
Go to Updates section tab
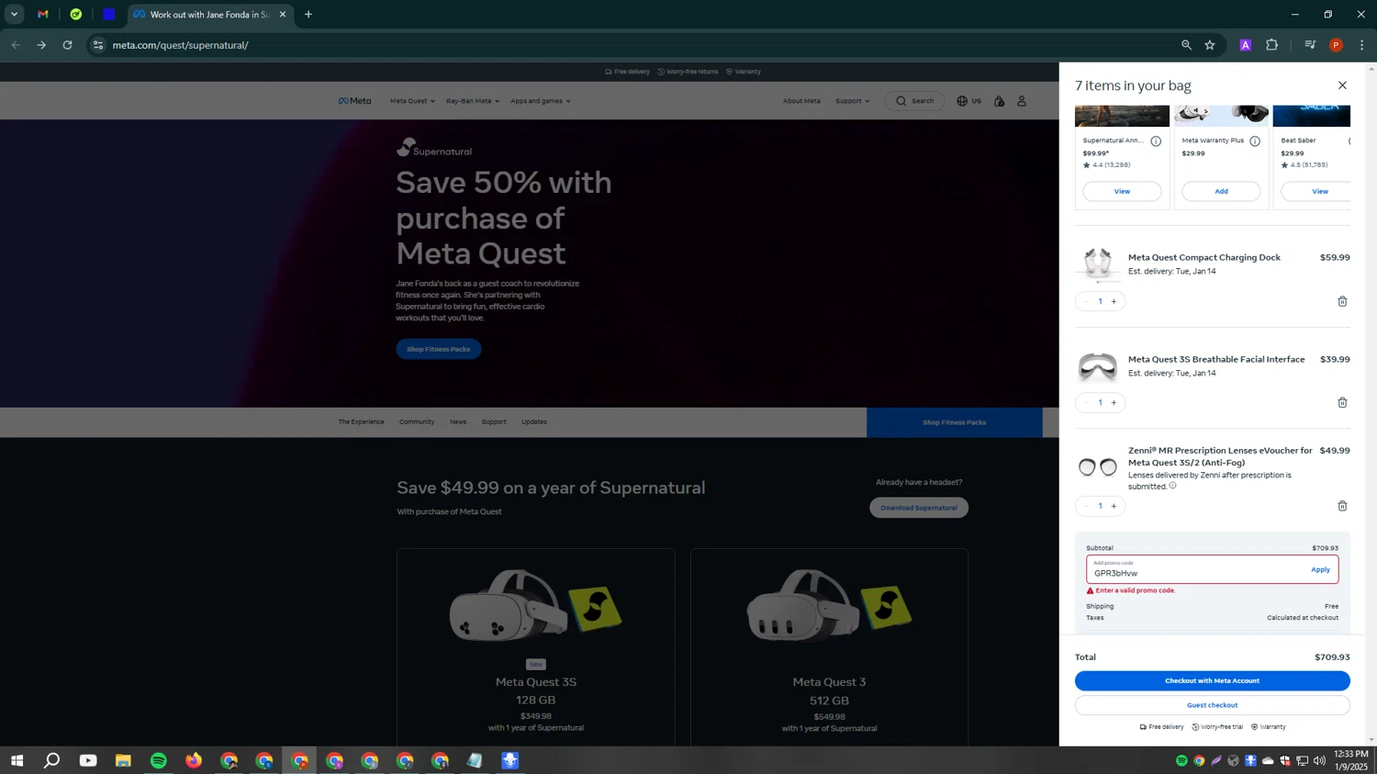click(x=534, y=422)
